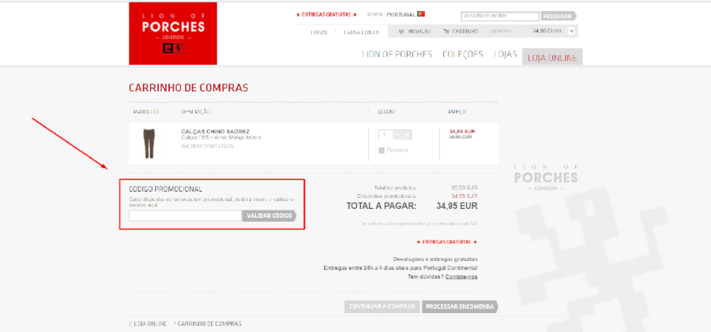Click the Processar Encomenda button

pyautogui.click(x=460, y=307)
